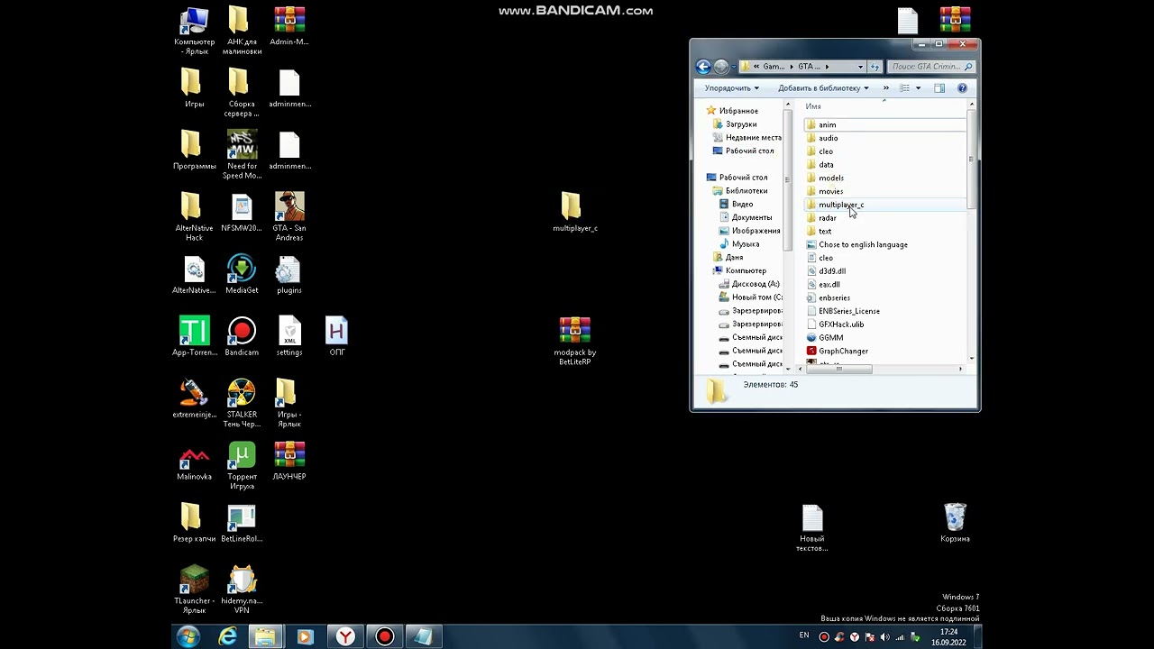Open Недавние места in the navigation pane

[x=746, y=138]
